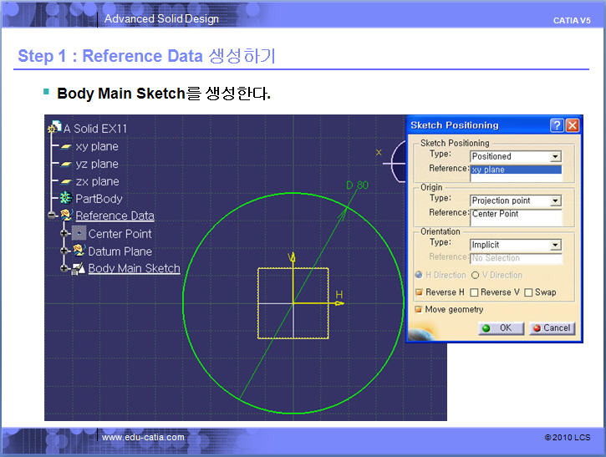The height and width of the screenshot is (457, 606).
Task: Click the zx plane icon in tree
Action: 67,181
